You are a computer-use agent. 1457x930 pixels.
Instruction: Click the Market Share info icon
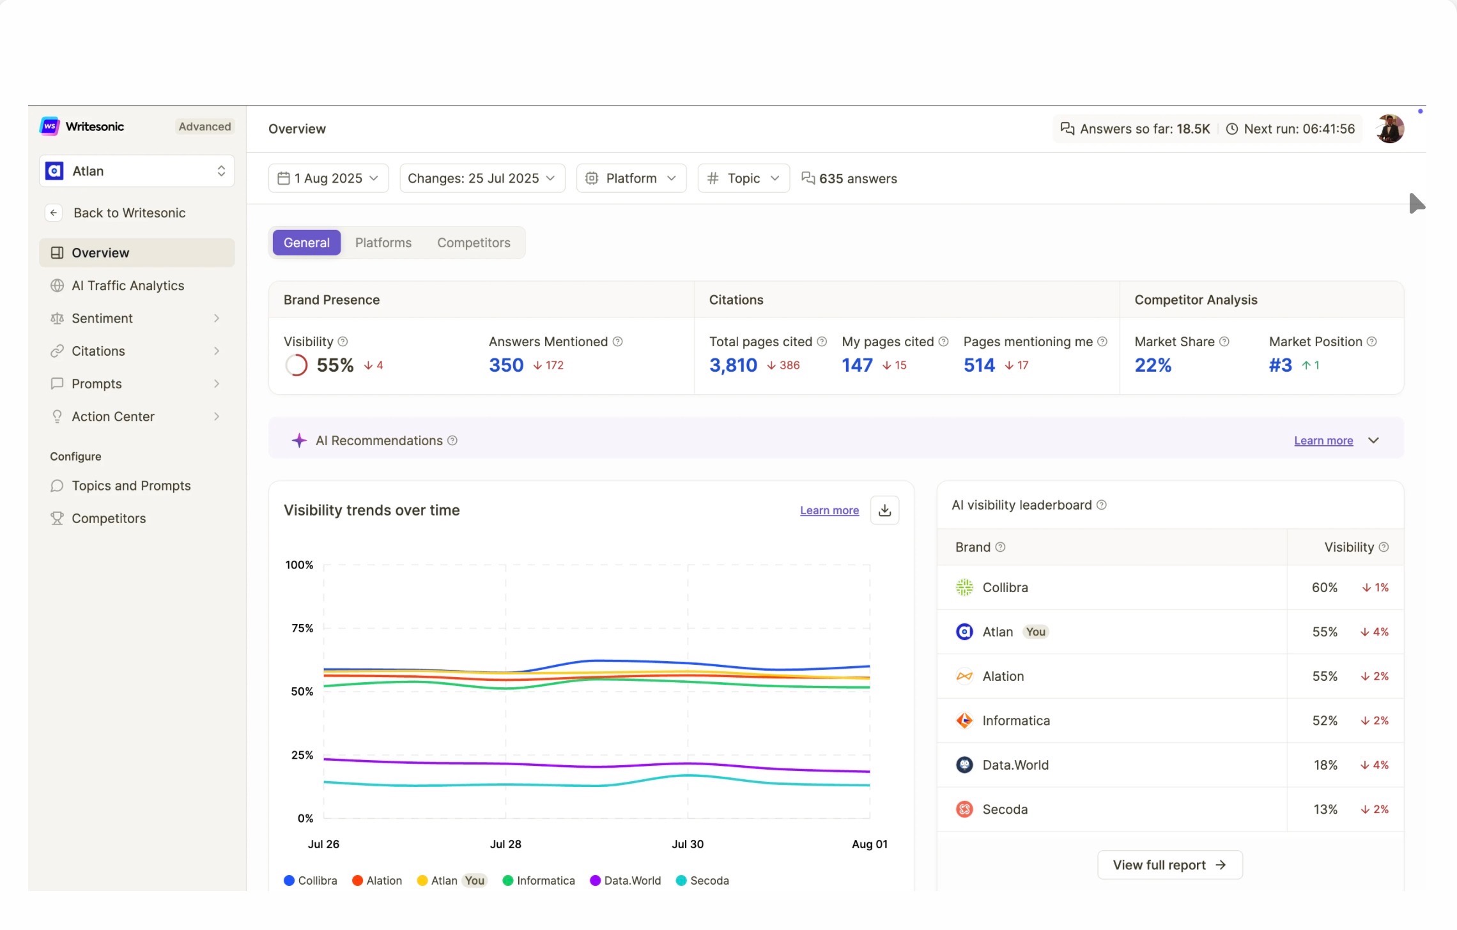click(1224, 342)
